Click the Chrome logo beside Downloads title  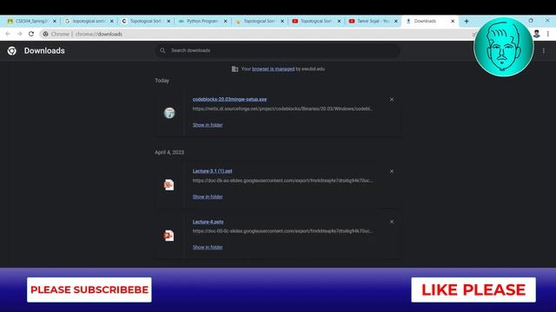click(11, 51)
